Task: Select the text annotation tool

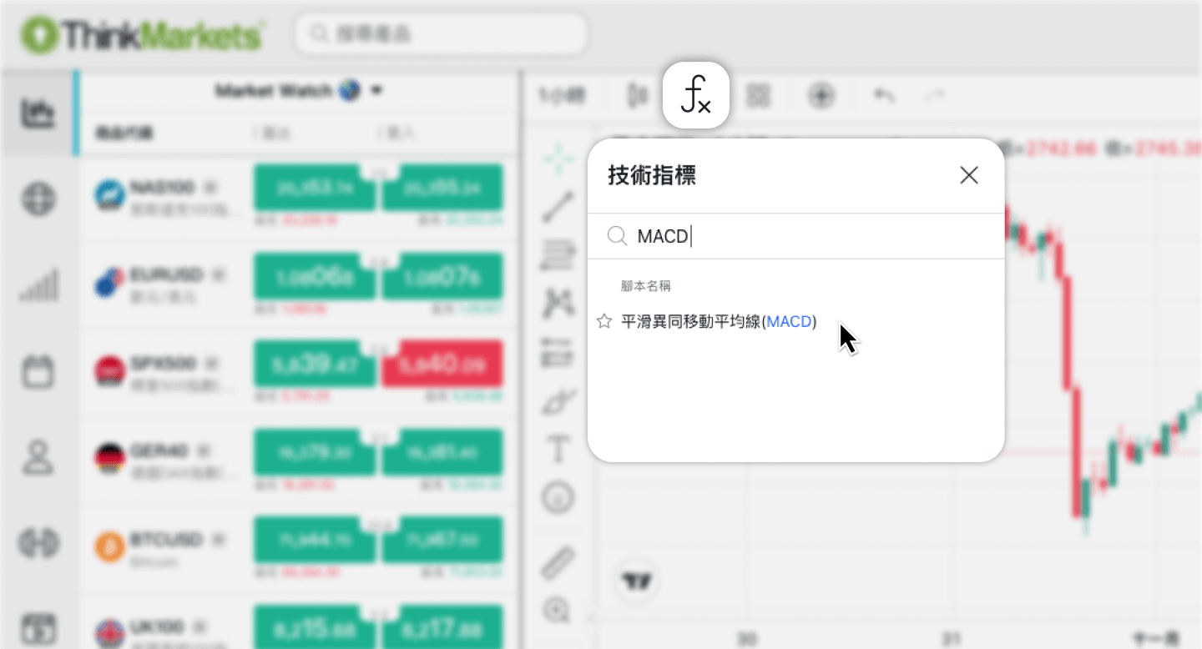Action: 558,449
